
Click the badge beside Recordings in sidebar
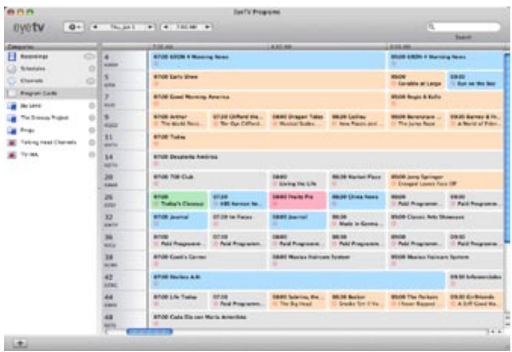pyautogui.click(x=89, y=57)
